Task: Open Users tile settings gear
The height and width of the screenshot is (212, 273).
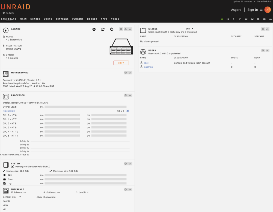Action: point(263,50)
